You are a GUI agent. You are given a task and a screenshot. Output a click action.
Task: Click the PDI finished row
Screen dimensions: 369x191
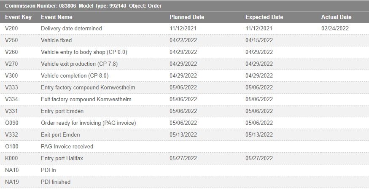point(56,182)
